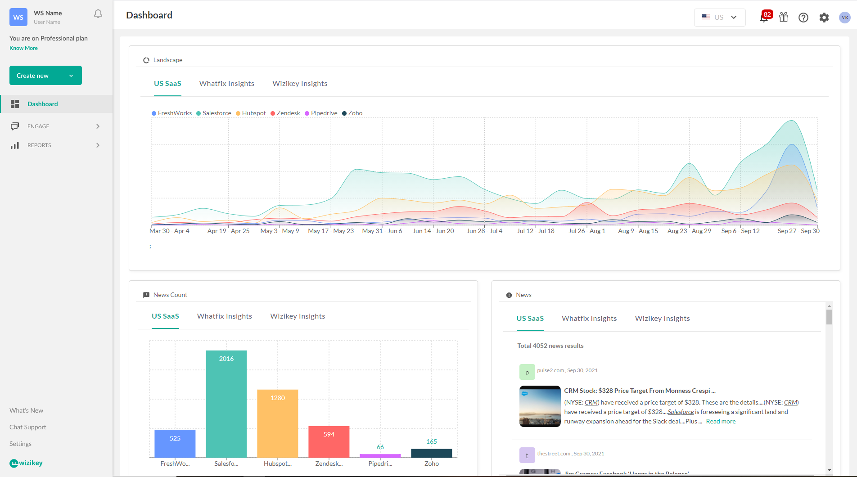Select Whatfix Insights tab in News panel

tap(589, 319)
